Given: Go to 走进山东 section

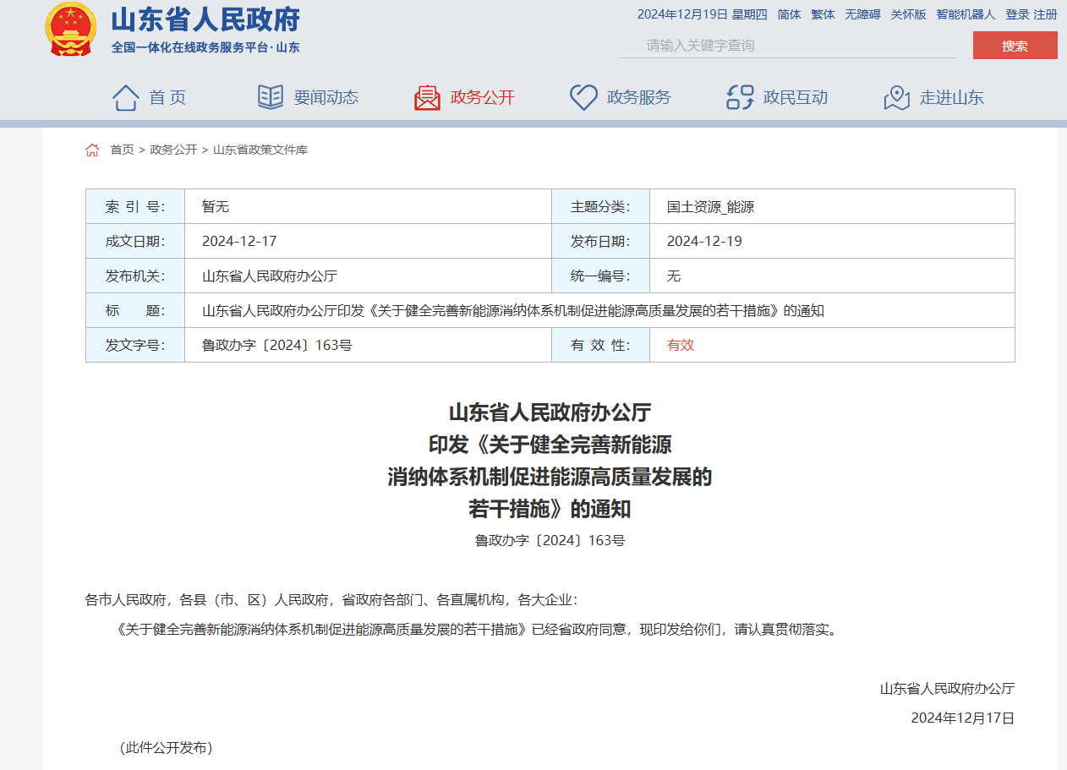Looking at the screenshot, I should [951, 97].
